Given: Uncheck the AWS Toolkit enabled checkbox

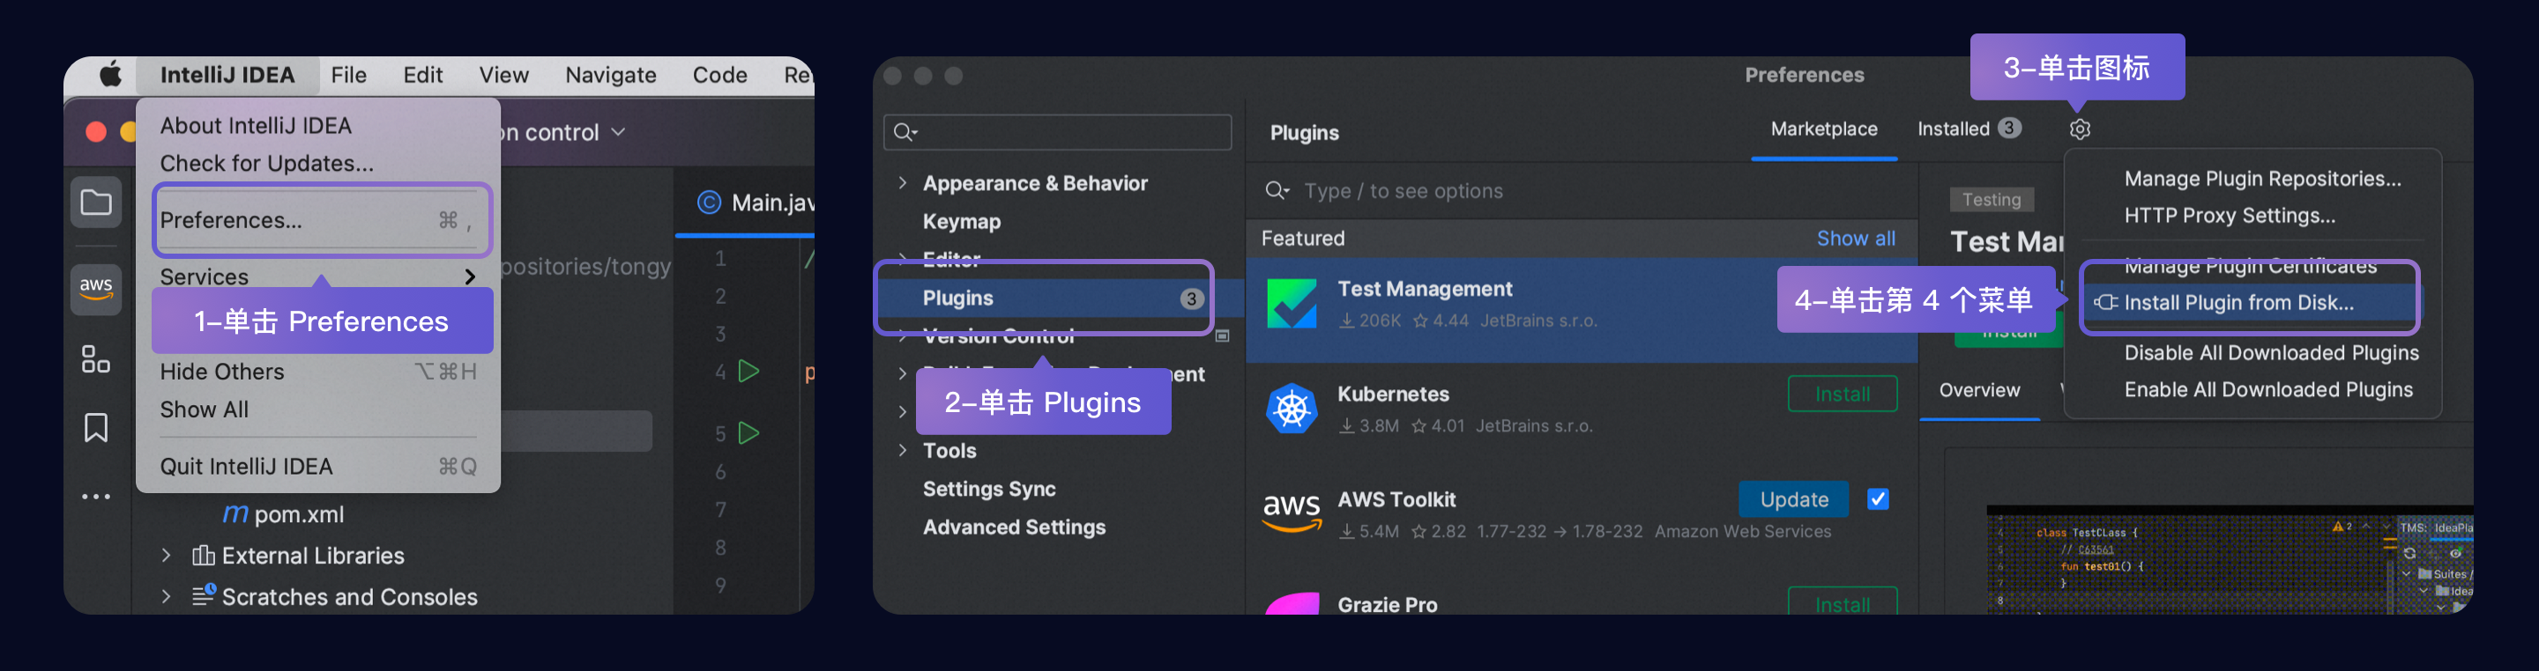Looking at the screenshot, I should (x=1878, y=498).
